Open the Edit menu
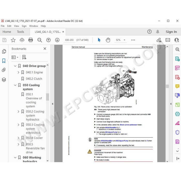The width and height of the screenshot is (181, 181). (x=9, y=26)
